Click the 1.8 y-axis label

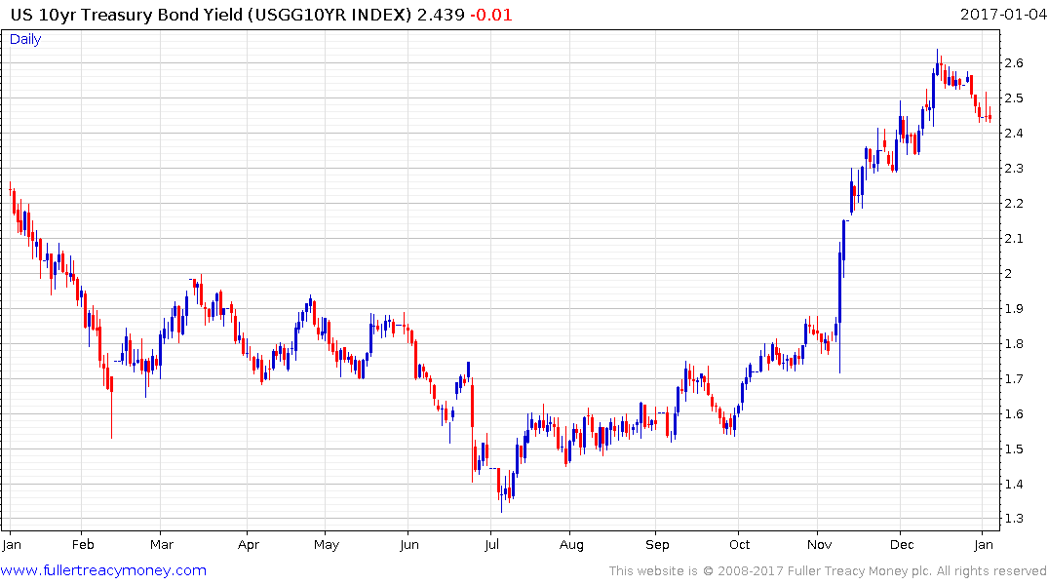click(1014, 343)
